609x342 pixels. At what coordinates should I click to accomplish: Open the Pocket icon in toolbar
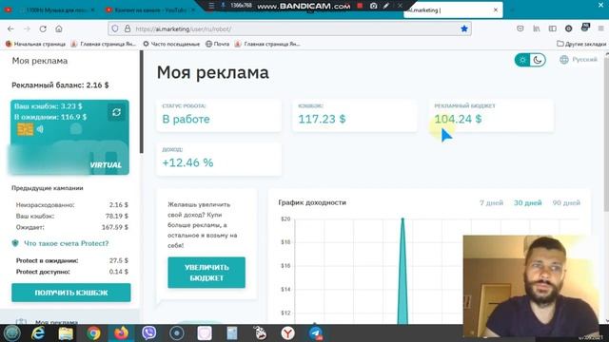[521, 28]
